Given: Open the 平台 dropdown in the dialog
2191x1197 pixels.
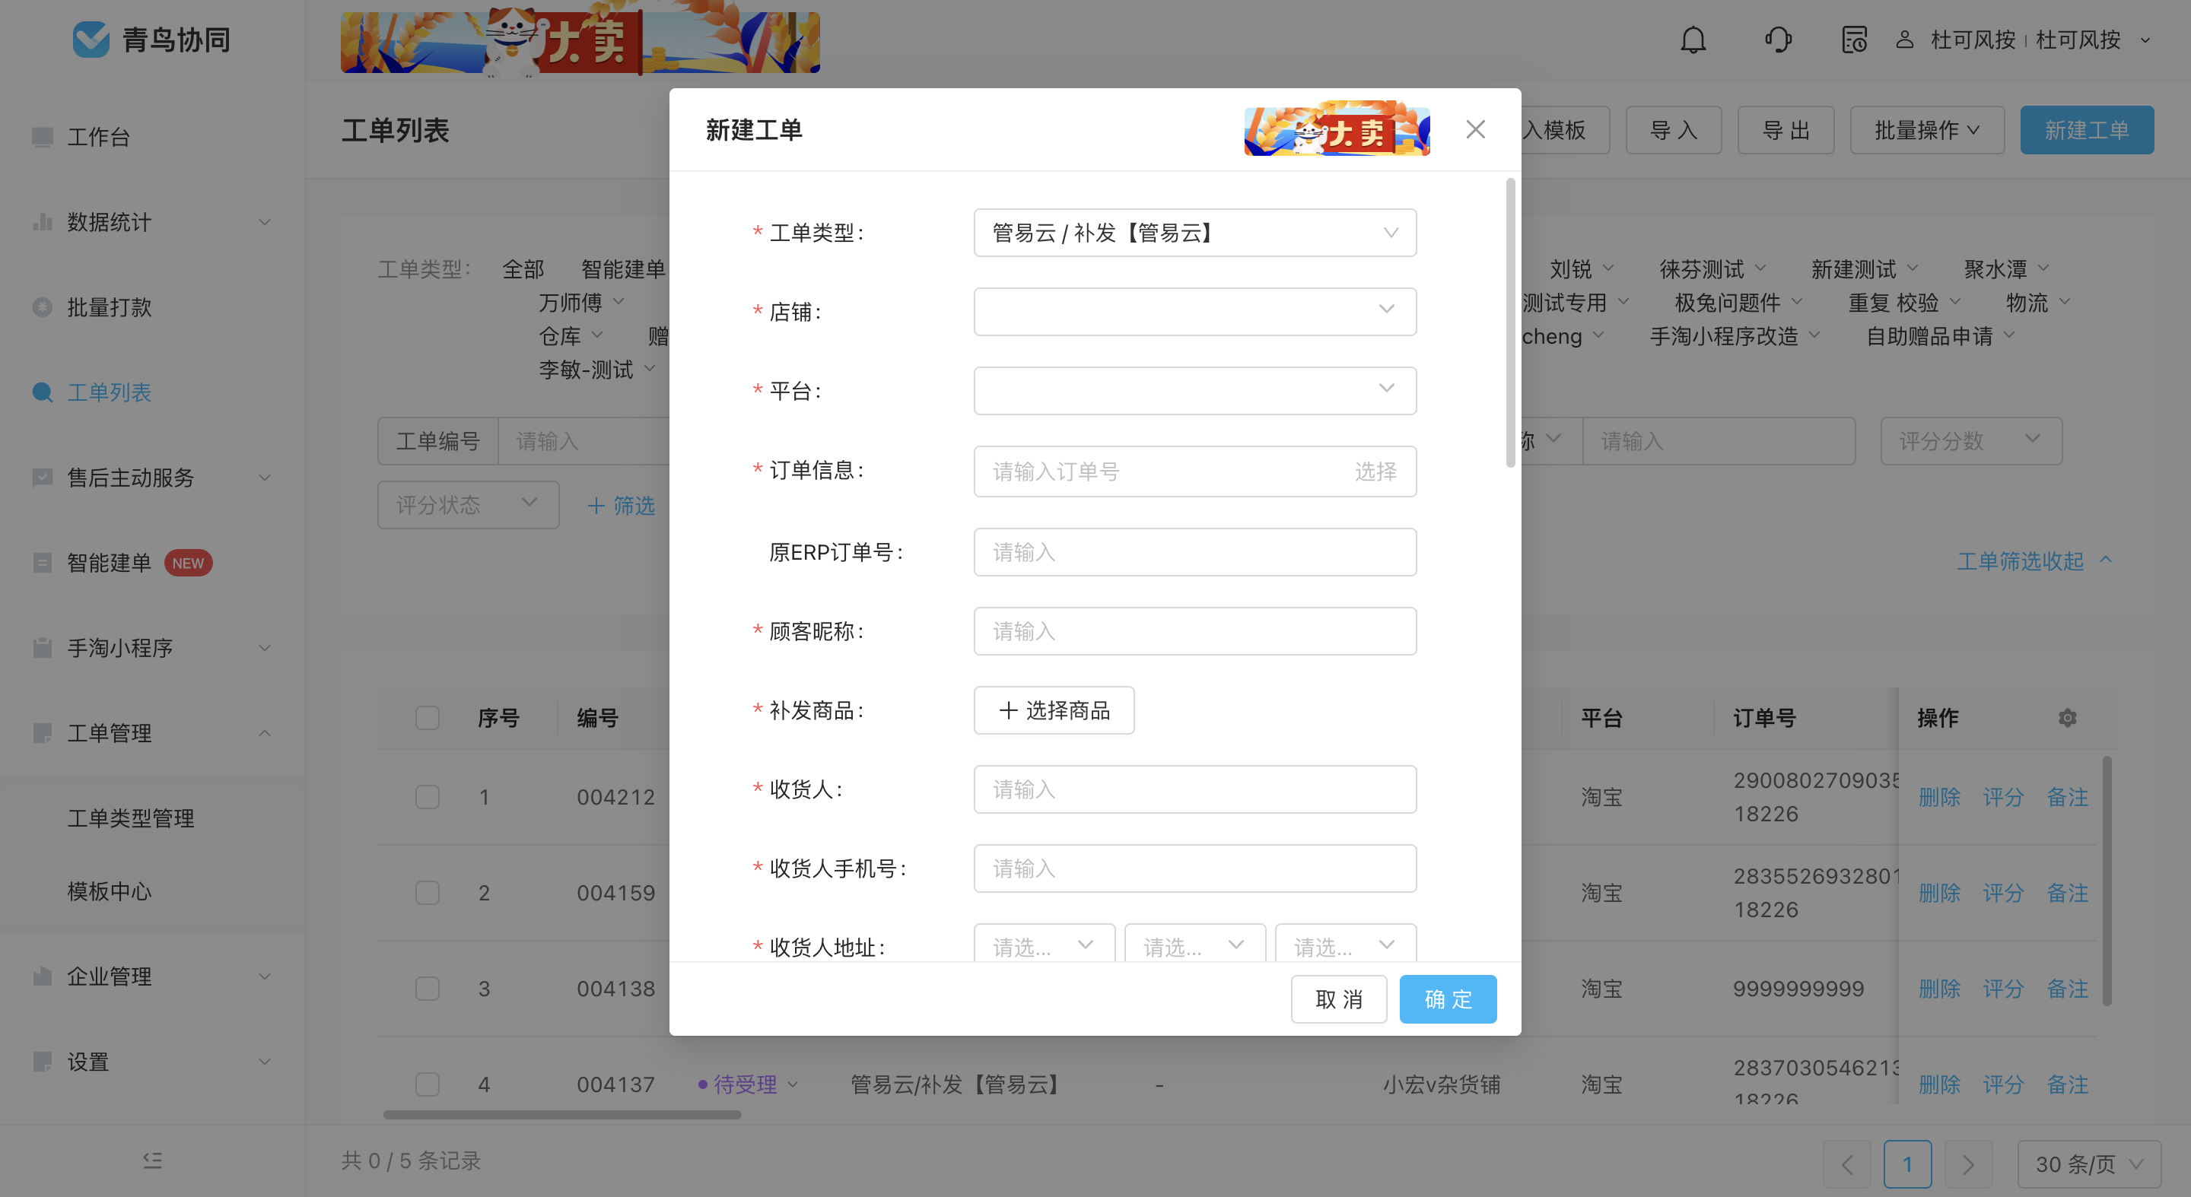Looking at the screenshot, I should [1194, 390].
